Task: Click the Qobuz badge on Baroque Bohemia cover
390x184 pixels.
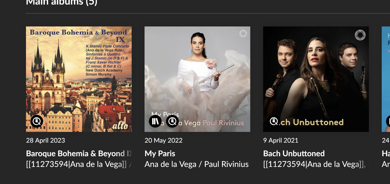Action: (37, 122)
